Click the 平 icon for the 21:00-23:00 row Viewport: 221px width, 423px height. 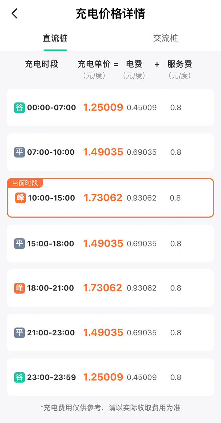[x=19, y=333]
